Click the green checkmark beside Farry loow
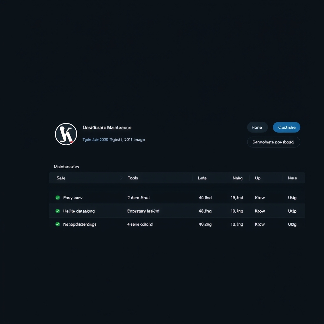324x324 pixels. point(58,197)
